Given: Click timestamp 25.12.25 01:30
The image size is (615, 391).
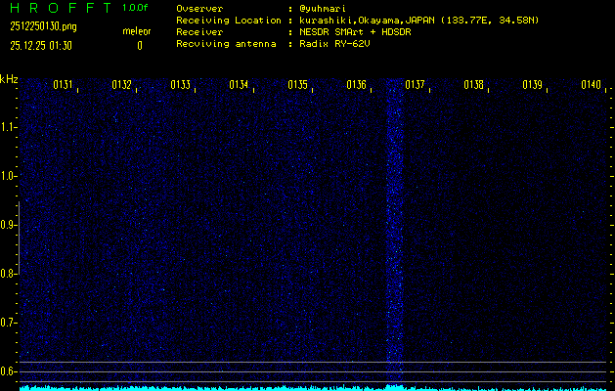Looking at the screenshot, I should pos(41,46).
